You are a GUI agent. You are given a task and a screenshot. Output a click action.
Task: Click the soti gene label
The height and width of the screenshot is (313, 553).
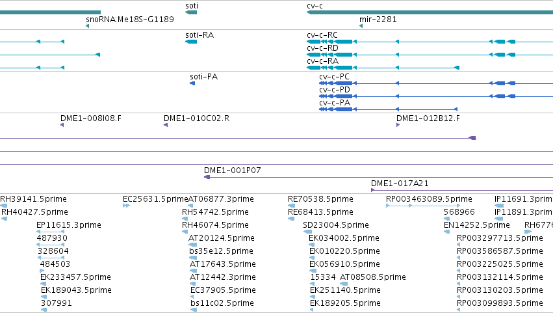point(192,6)
